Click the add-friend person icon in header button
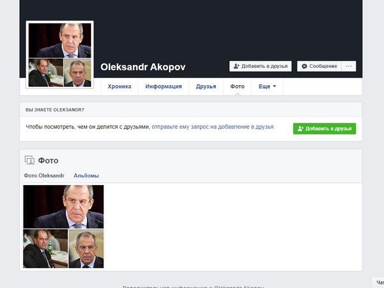 pos(236,66)
